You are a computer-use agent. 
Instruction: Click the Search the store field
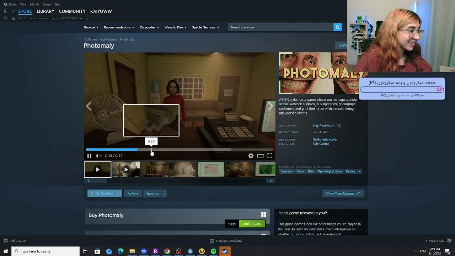[x=281, y=27]
